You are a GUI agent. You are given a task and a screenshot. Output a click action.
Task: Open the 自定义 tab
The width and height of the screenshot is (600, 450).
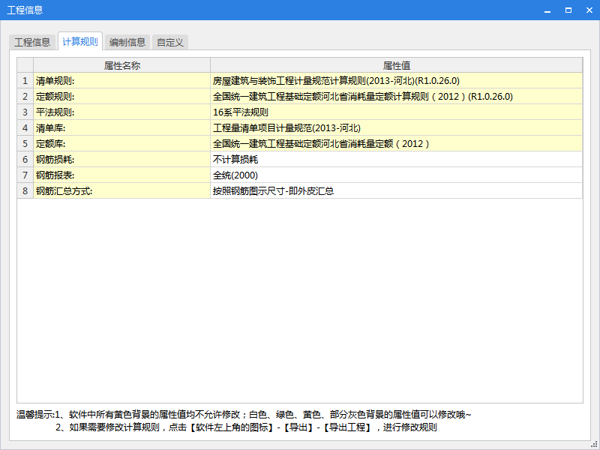pyautogui.click(x=170, y=42)
